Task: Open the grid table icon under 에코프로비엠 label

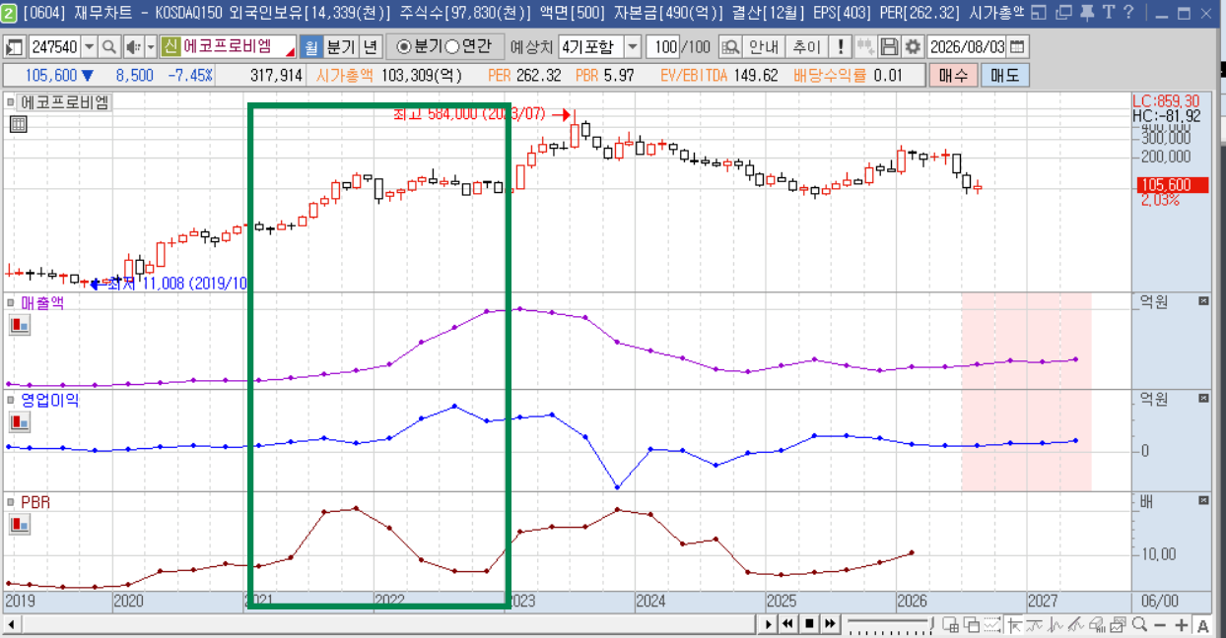Action: [x=18, y=124]
